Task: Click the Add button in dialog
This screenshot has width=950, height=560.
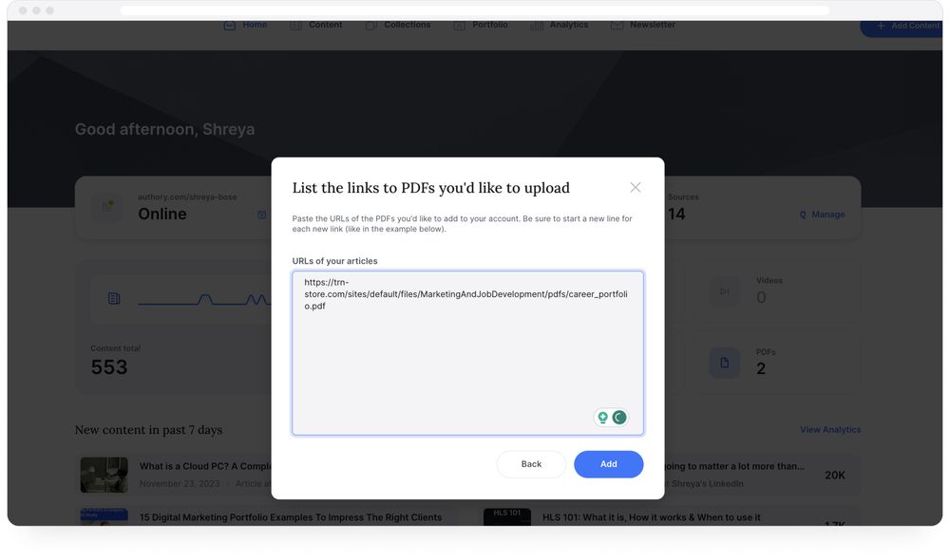Action: [x=608, y=464]
